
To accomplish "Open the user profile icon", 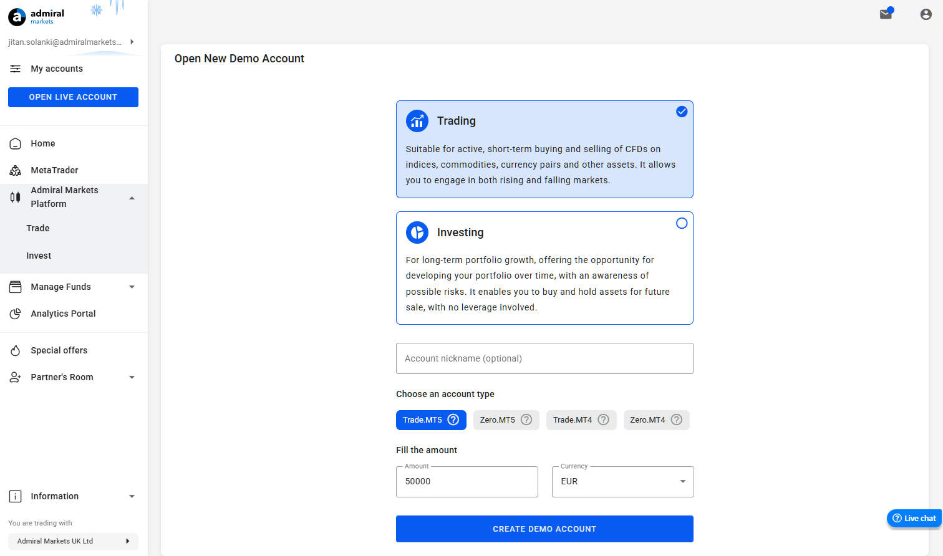I will click(926, 14).
